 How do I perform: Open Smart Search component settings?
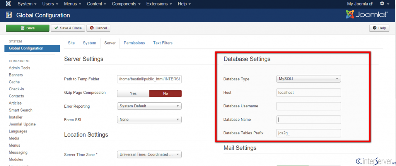pyautogui.click(x=20, y=110)
